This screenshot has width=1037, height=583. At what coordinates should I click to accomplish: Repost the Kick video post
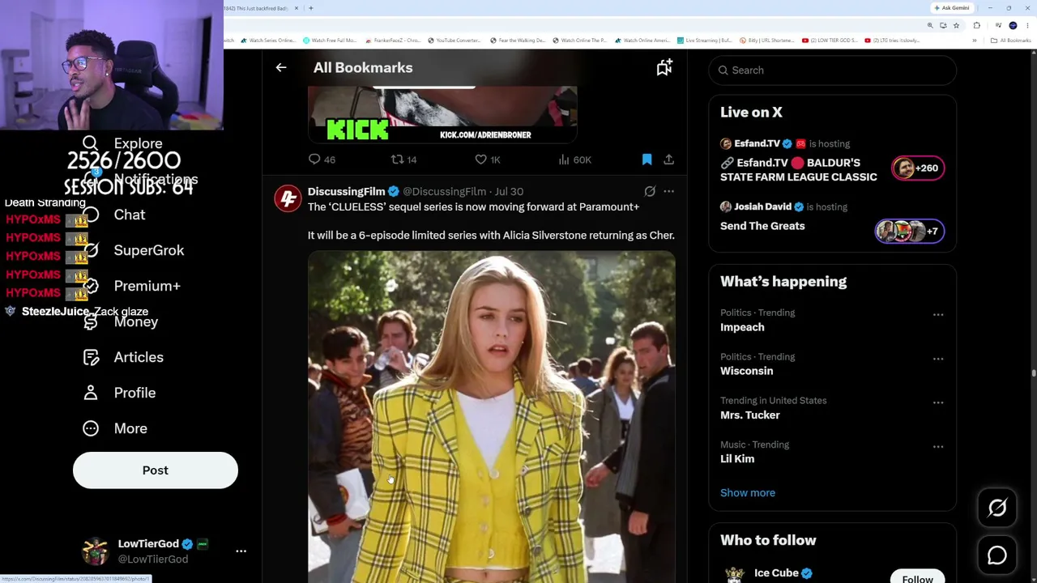click(403, 160)
